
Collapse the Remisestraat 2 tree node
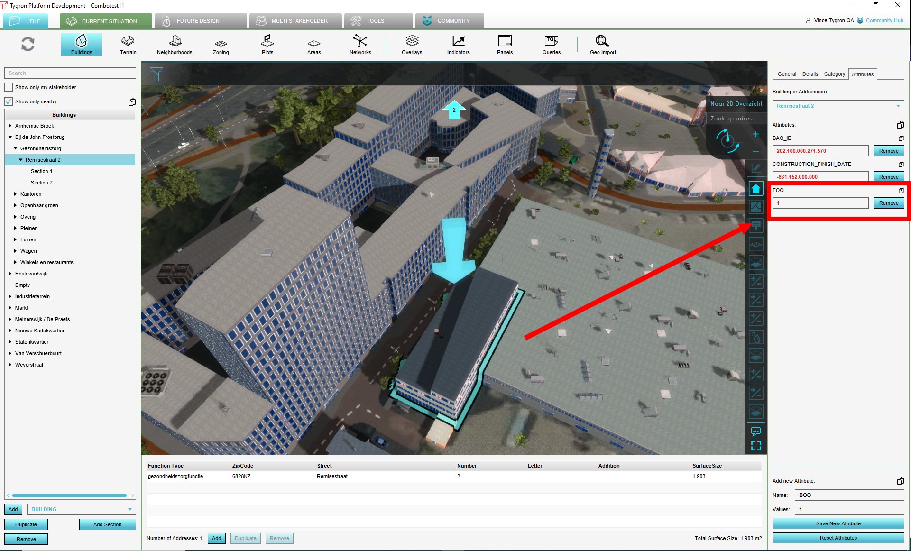click(20, 160)
